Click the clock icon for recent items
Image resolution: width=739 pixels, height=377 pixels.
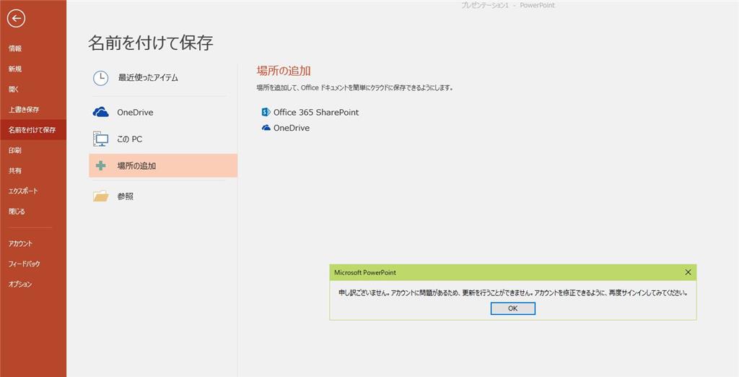101,78
